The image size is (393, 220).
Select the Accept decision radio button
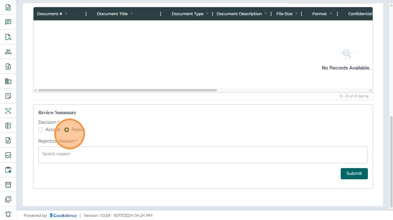[41, 130]
